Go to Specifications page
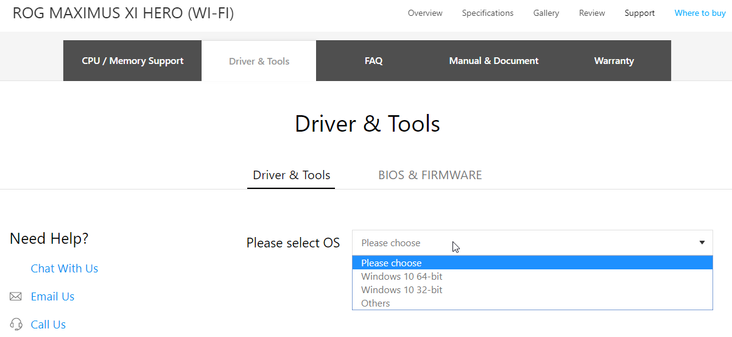The width and height of the screenshot is (732, 337). click(488, 13)
